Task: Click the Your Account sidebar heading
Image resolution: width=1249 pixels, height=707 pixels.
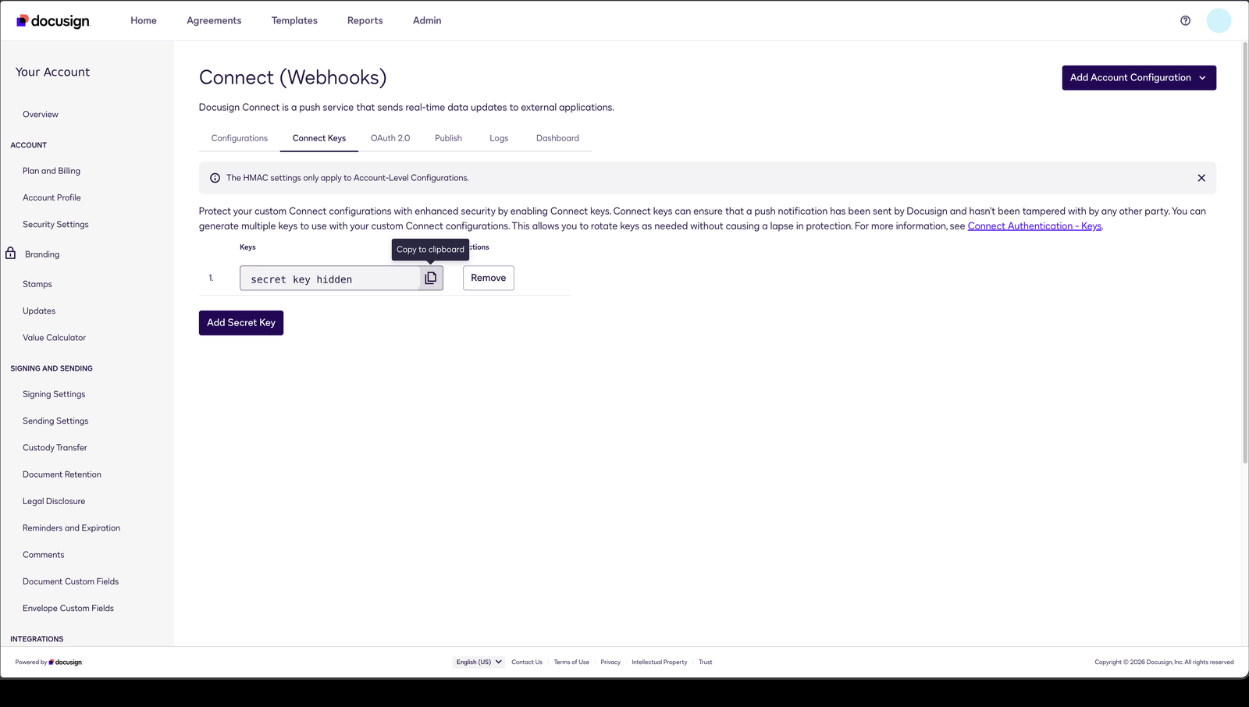Action: tap(52, 73)
